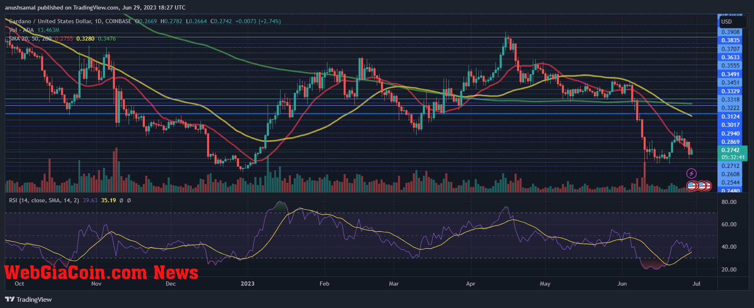754x308 pixels.
Task: Click the SMA 20 value 0.2755
Action: tap(64, 39)
